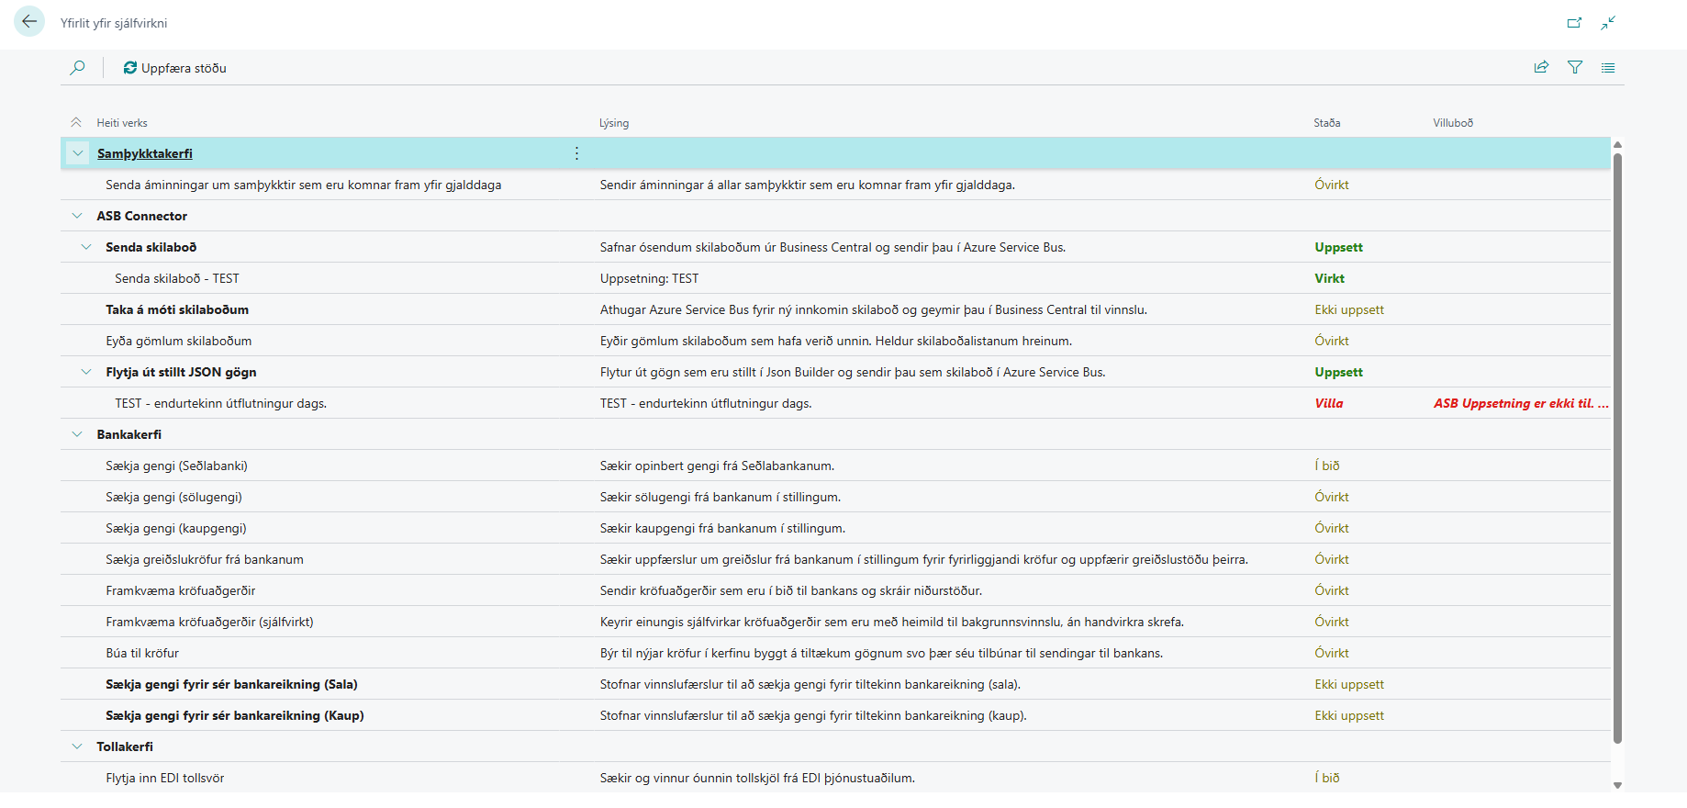Screen dimensions: 1687x808
Task: Collapse the Senda skilaboð subgroup
Action: (x=86, y=247)
